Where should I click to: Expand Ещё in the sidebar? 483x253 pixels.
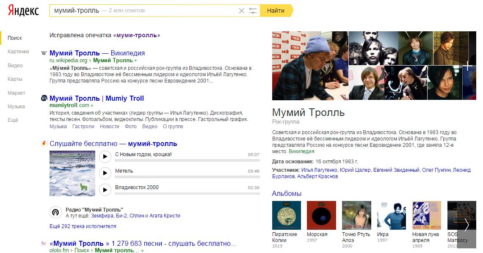click(13, 120)
